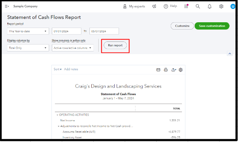Open the Active rows/active columns dropdown
Image resolution: width=238 pixels, height=142 pixels.
(73, 48)
